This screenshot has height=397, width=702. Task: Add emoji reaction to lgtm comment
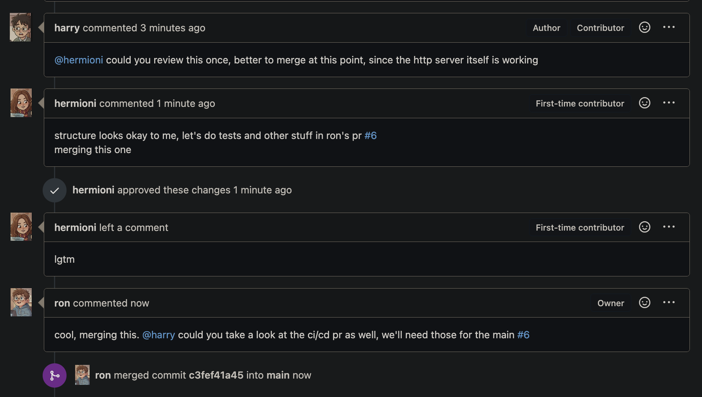[x=644, y=227]
